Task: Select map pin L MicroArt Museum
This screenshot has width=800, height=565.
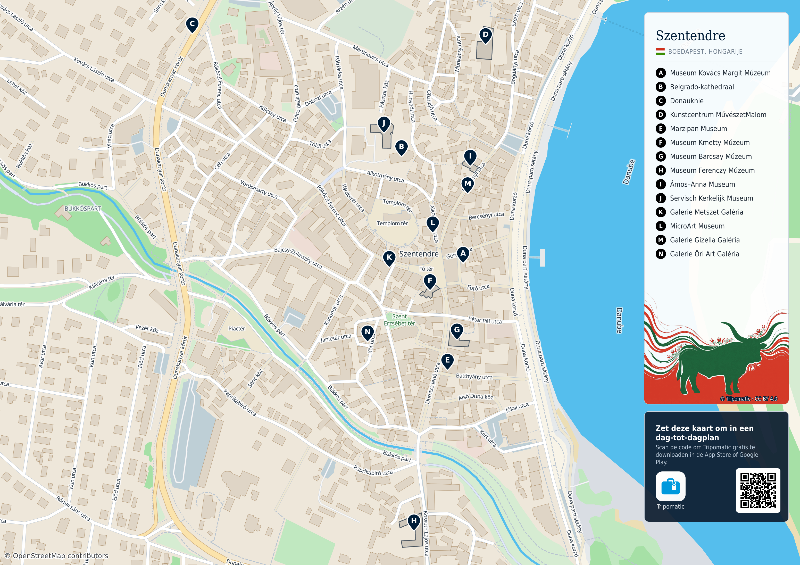Action: pos(433,224)
